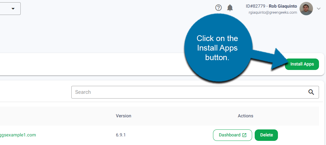Focus the Search text field
Image resolution: width=326 pixels, height=145 pixels.
pyautogui.click(x=188, y=92)
